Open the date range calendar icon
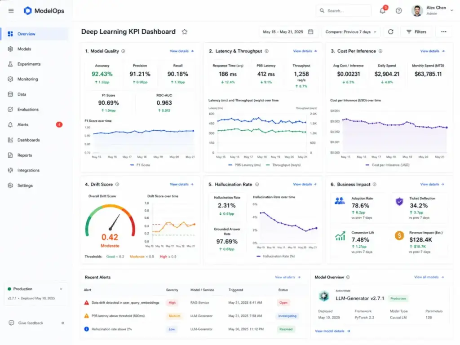The height and width of the screenshot is (345, 460). click(x=311, y=32)
